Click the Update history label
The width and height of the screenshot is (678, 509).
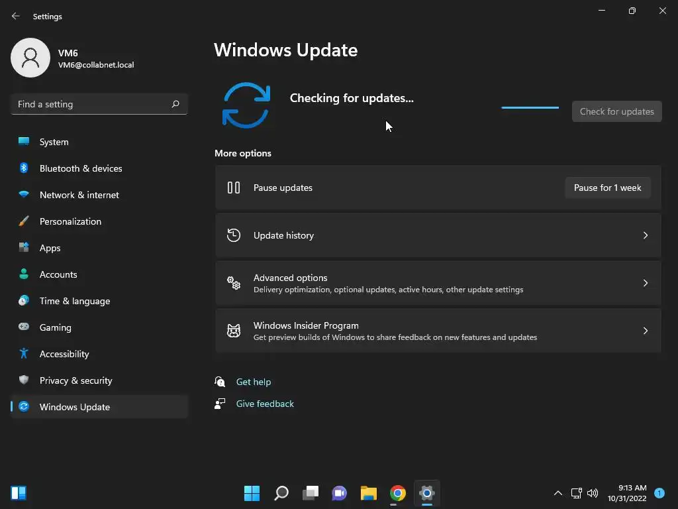pos(283,235)
